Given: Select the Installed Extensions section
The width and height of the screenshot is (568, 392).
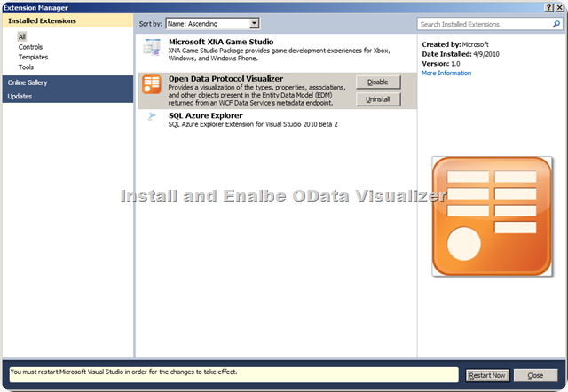Looking at the screenshot, I should (x=67, y=20).
